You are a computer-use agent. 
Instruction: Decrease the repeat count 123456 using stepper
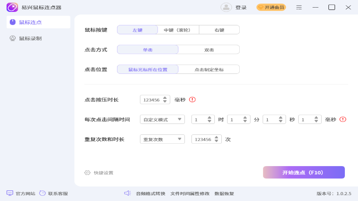click(216, 141)
